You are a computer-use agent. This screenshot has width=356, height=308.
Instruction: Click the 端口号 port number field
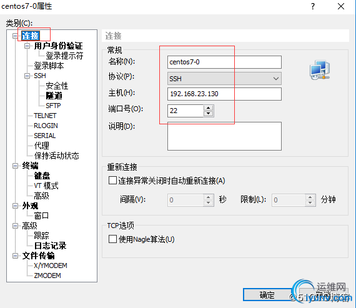tap(185, 111)
